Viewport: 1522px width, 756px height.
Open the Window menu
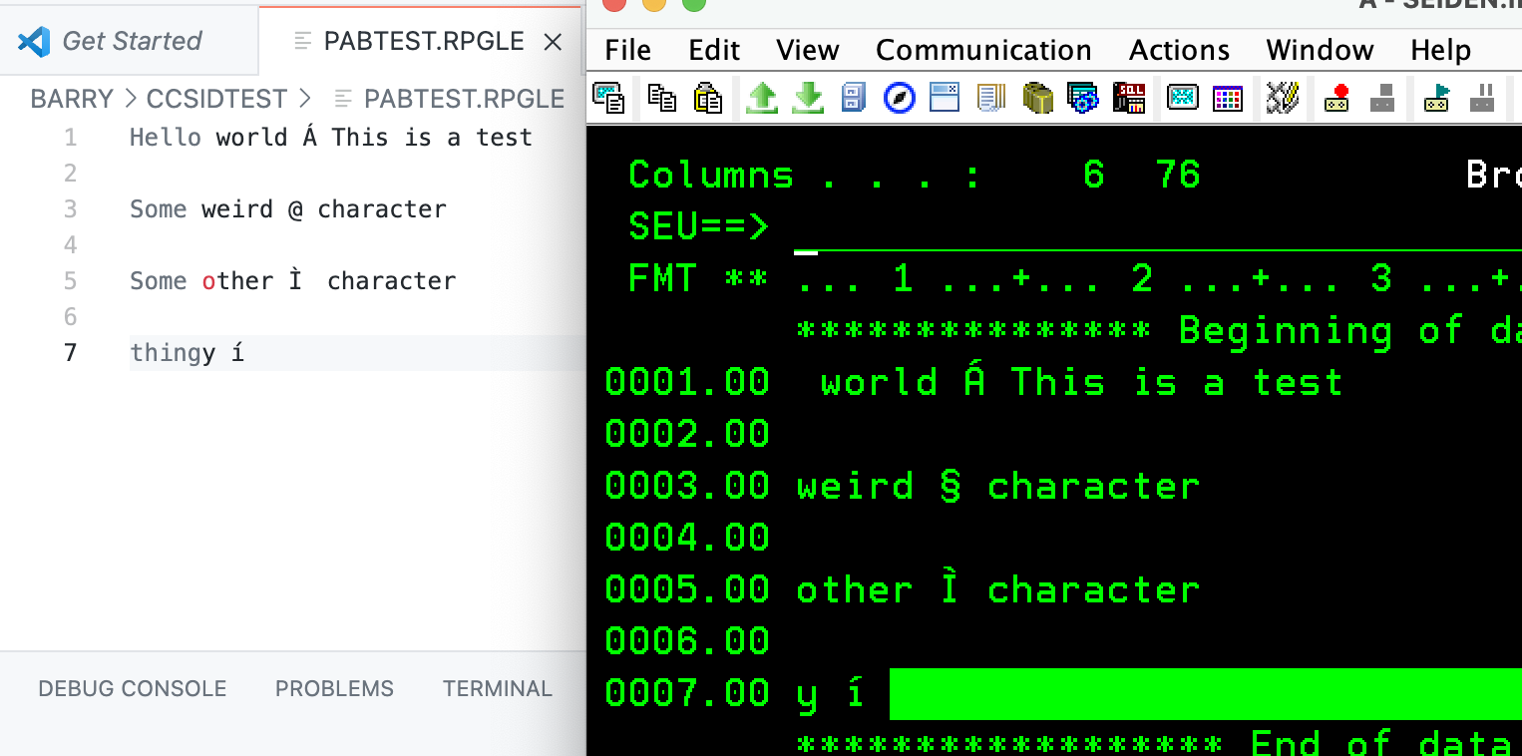(1320, 50)
